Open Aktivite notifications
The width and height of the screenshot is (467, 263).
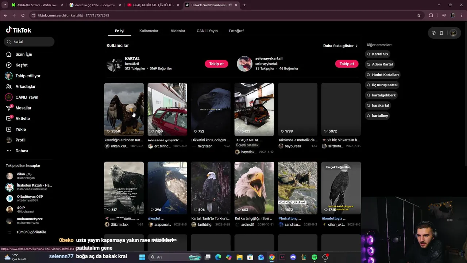coord(23,119)
